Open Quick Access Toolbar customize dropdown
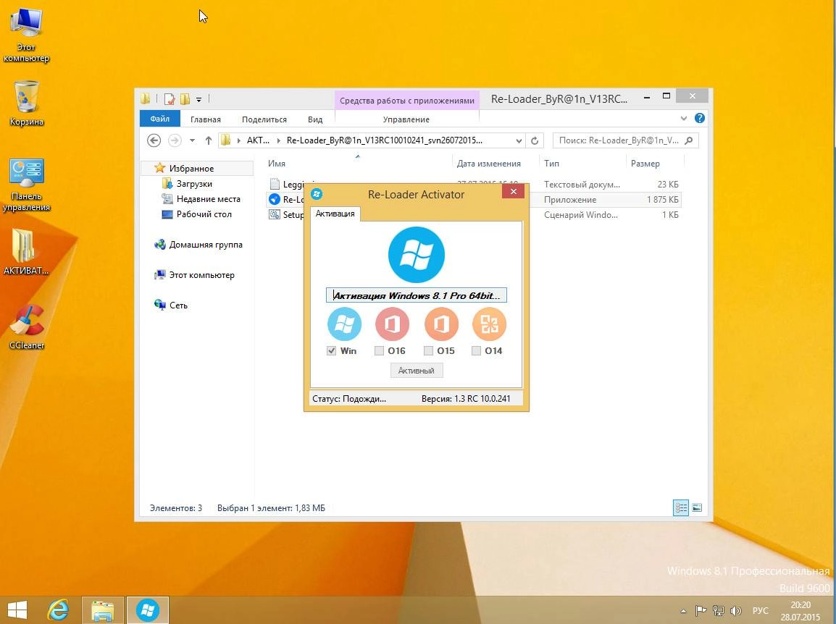Screen dimensions: 836x624 pyautogui.click(x=198, y=99)
